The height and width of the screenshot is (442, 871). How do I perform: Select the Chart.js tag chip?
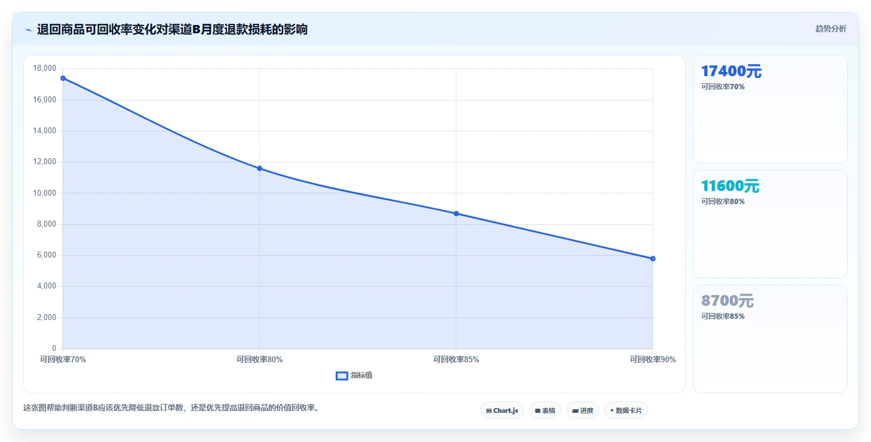click(502, 410)
